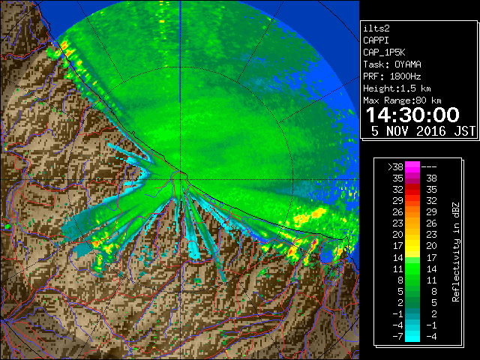Click the yellow 17-20 dBZ legend band
This screenshot has width=480, height=360.
(412, 246)
